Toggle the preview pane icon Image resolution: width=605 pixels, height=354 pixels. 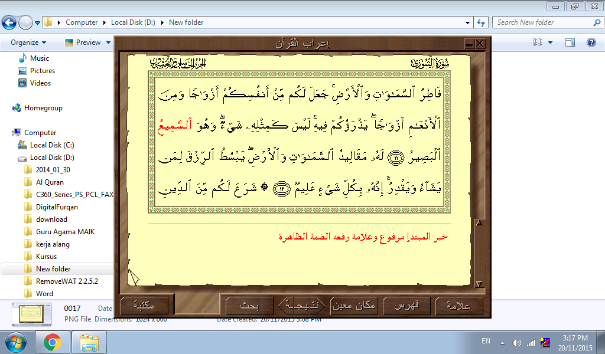click(x=570, y=42)
